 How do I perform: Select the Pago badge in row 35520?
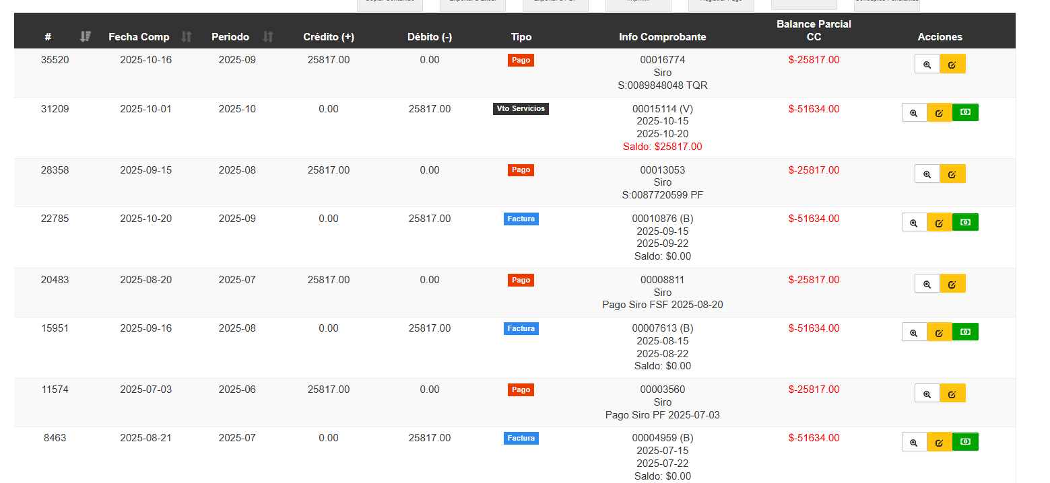point(521,60)
